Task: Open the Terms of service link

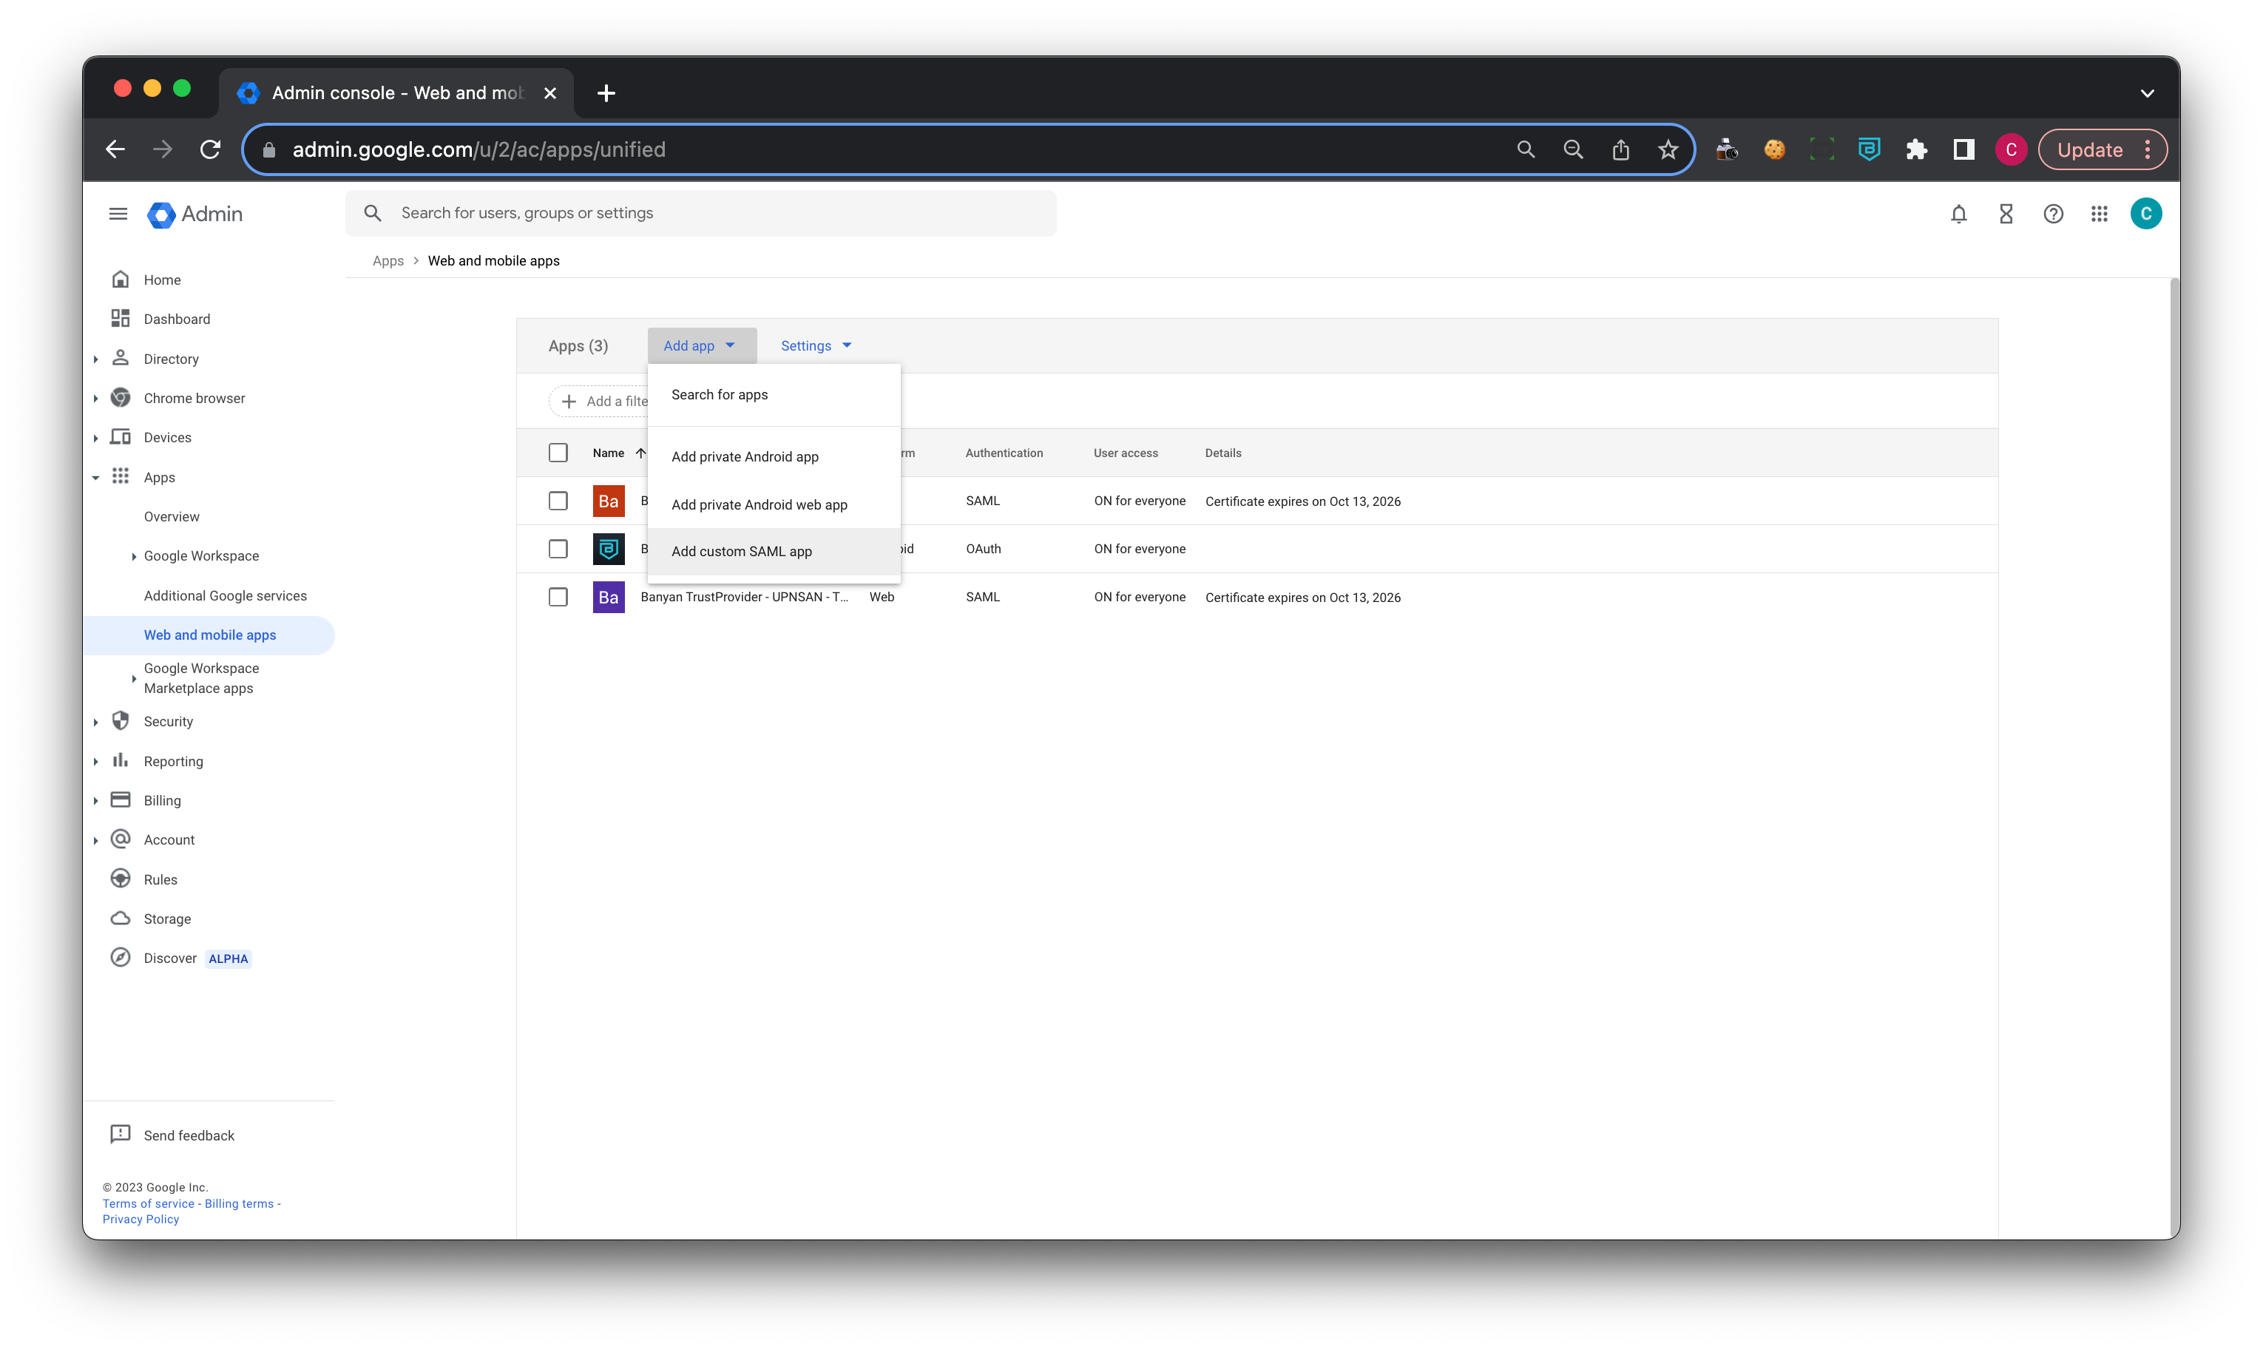Action: [148, 1203]
